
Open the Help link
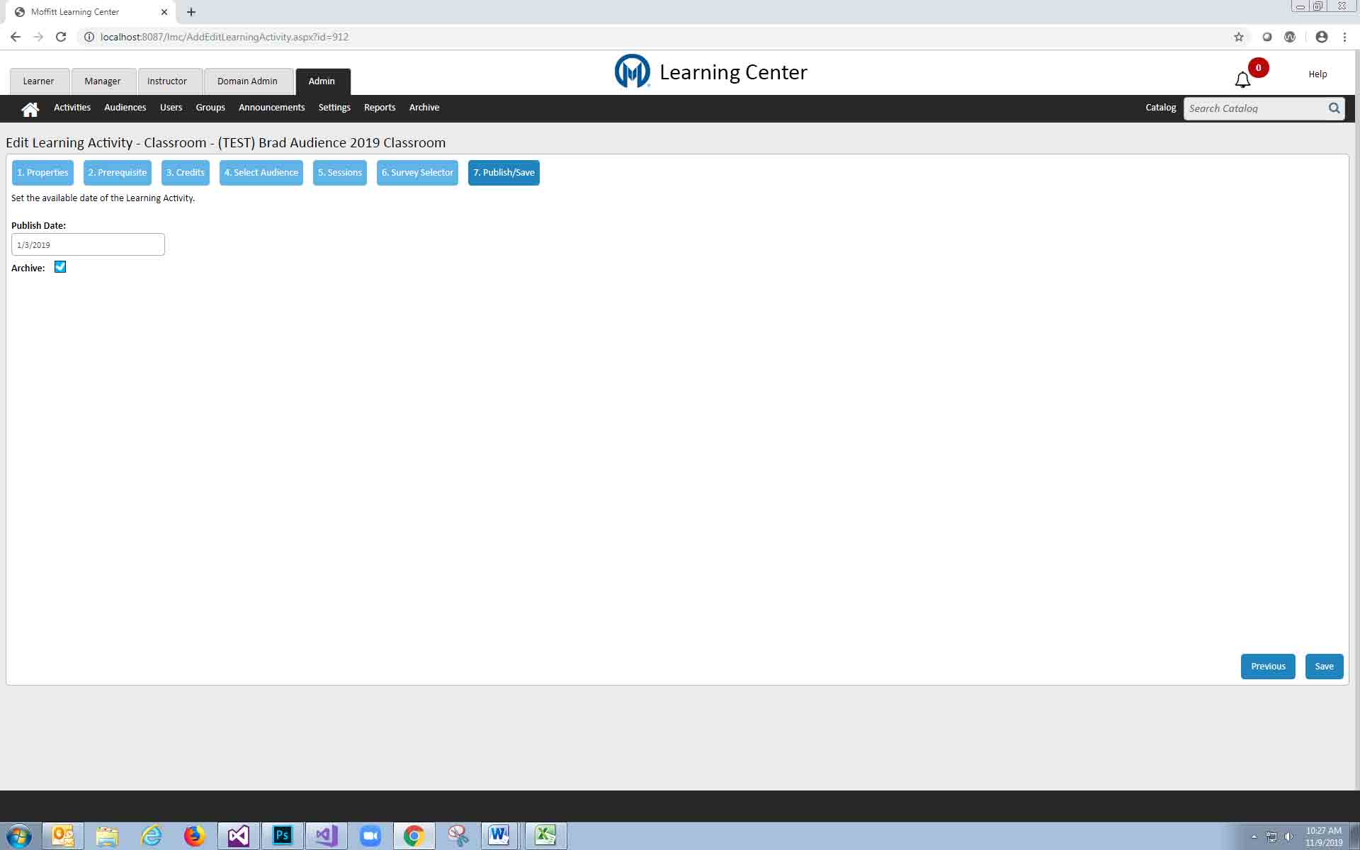coord(1317,74)
